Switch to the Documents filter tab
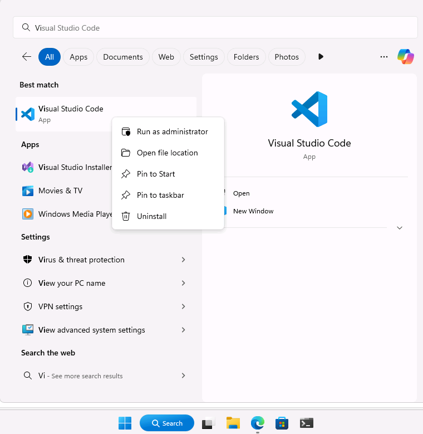 [123, 57]
